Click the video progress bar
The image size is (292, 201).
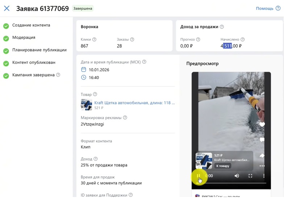231,183
